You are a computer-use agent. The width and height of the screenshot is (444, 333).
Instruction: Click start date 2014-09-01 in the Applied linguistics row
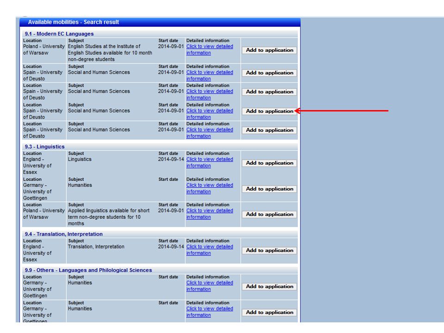pyautogui.click(x=171, y=210)
